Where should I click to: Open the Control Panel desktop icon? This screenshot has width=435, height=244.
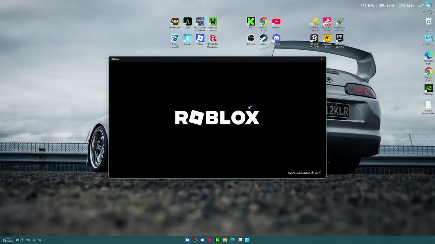(x=428, y=40)
